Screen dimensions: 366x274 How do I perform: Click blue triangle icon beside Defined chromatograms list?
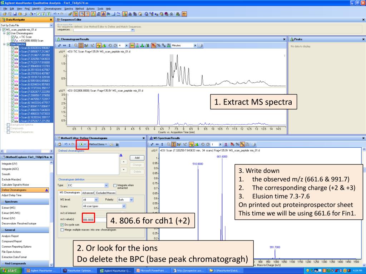pos(121,155)
